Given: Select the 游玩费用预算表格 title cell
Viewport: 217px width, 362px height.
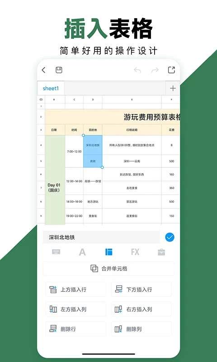Looking at the screenshot, I should coord(112,117).
